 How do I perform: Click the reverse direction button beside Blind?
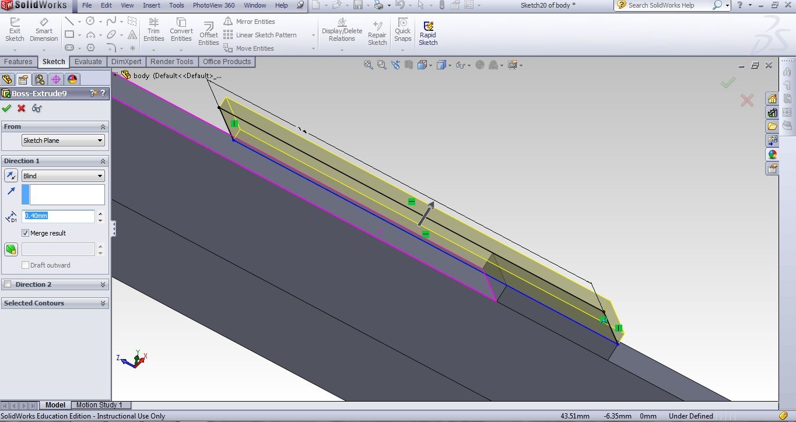click(10, 176)
